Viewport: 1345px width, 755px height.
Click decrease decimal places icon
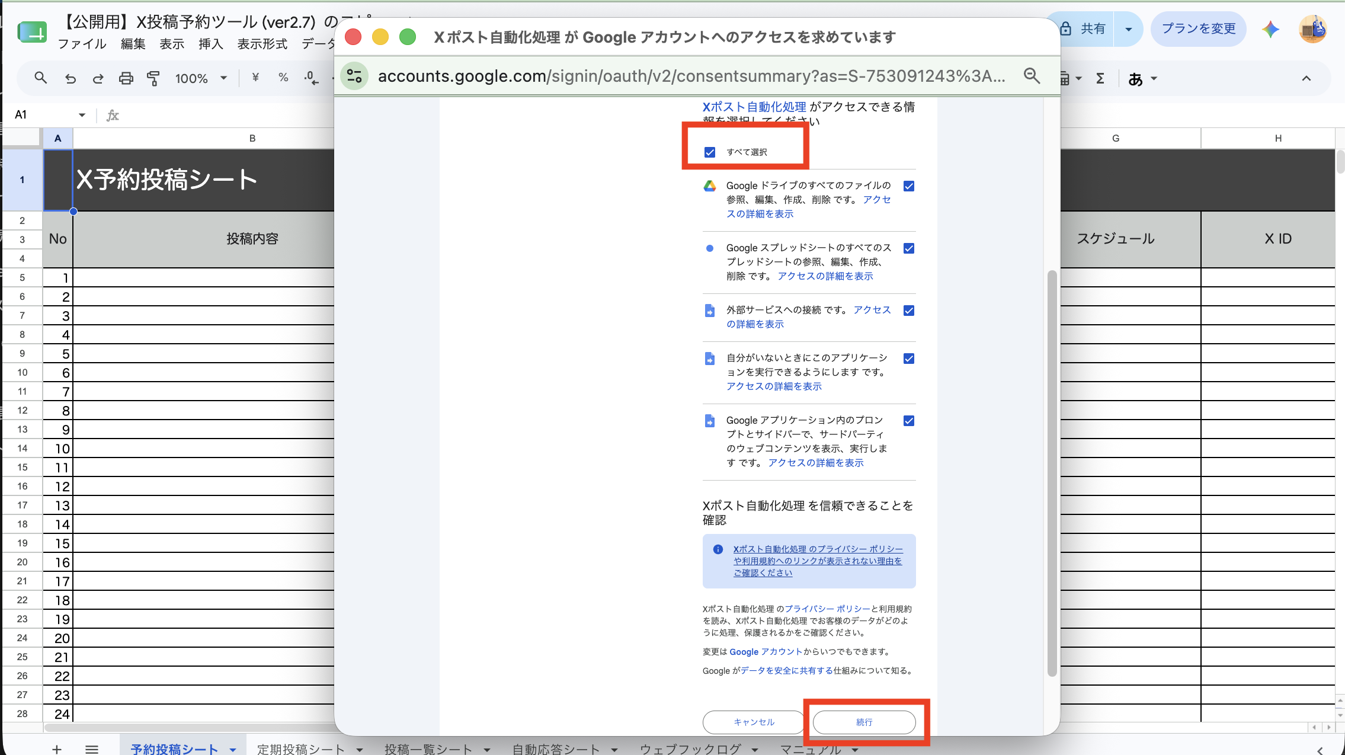click(311, 78)
